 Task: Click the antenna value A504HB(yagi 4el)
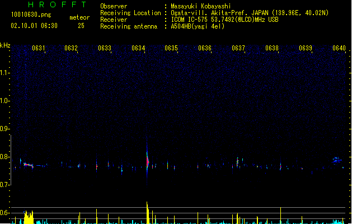198,26
